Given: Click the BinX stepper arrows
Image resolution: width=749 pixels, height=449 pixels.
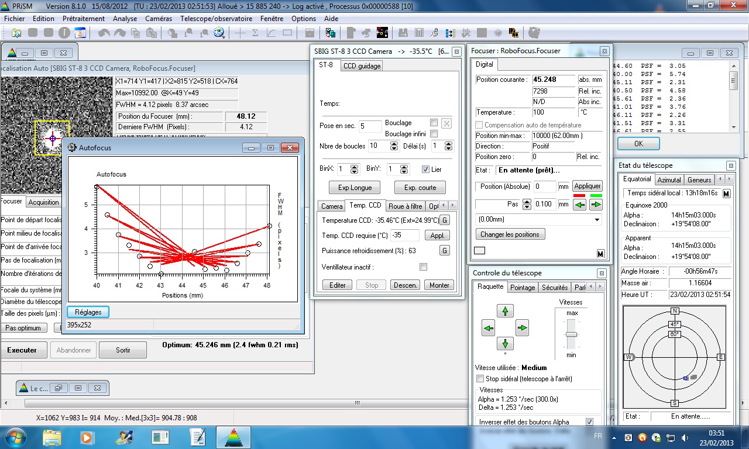Looking at the screenshot, I should (354, 169).
